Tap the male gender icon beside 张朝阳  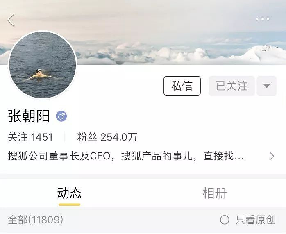tap(61, 116)
